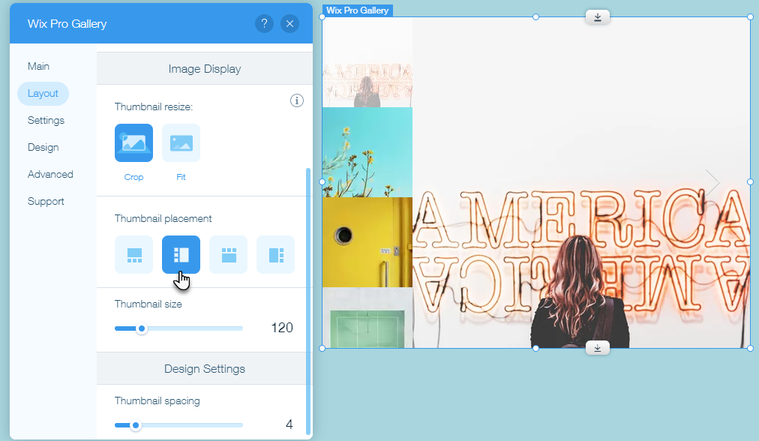Open the Main section in sidebar
This screenshot has height=441, width=759.
click(x=38, y=66)
